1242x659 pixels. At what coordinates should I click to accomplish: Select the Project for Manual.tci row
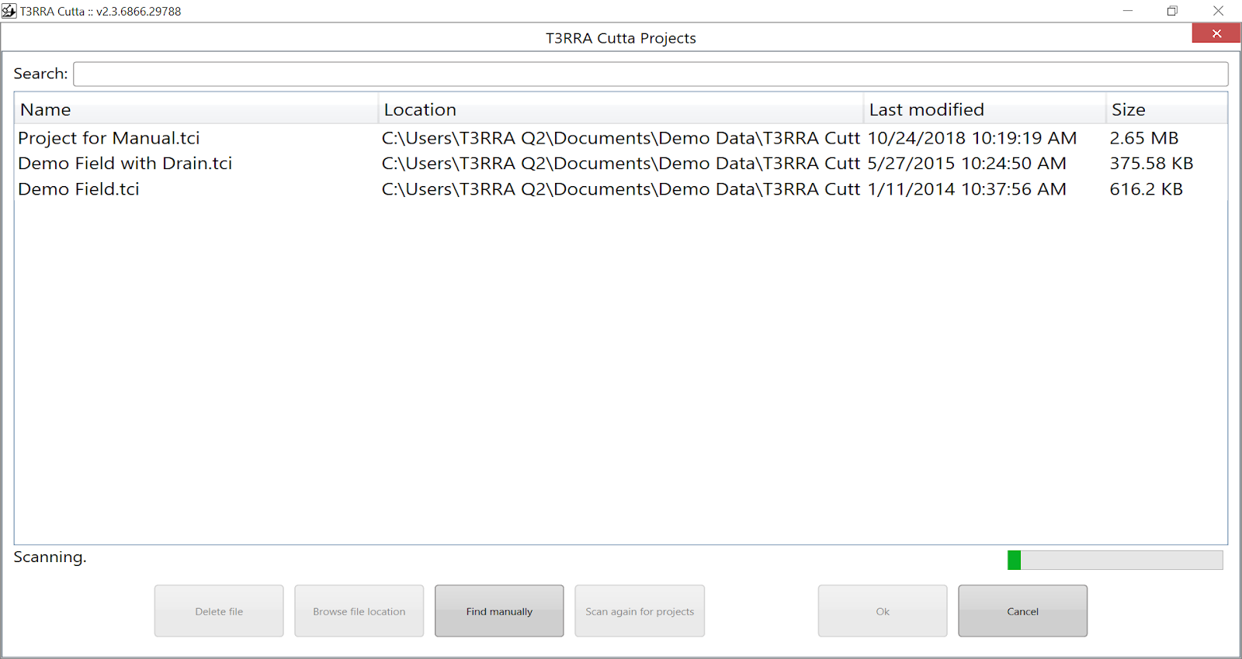coord(621,138)
